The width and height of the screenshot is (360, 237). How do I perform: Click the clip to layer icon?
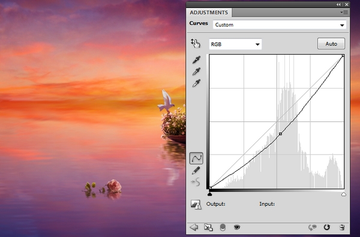pyautogui.click(x=208, y=227)
